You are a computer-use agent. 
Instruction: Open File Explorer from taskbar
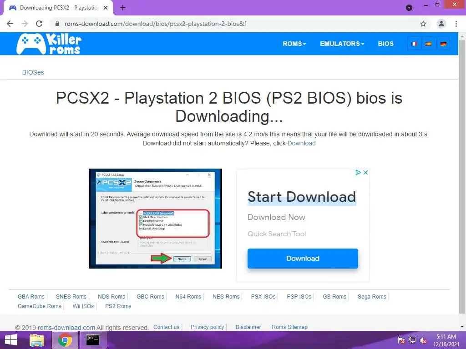coord(37,340)
